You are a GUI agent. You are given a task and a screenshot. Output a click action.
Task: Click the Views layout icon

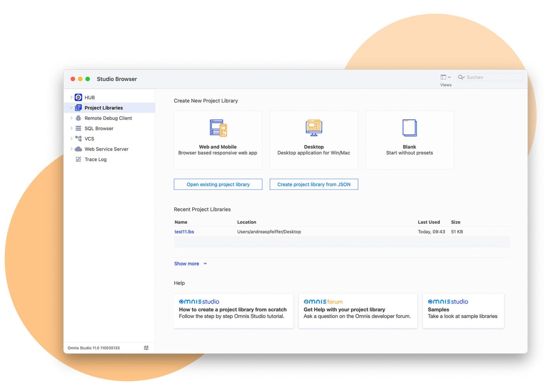tap(443, 77)
